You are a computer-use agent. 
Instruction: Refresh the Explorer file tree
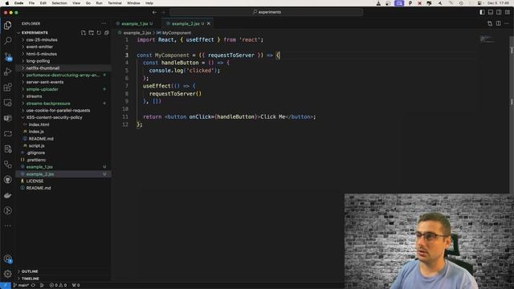[99, 33]
